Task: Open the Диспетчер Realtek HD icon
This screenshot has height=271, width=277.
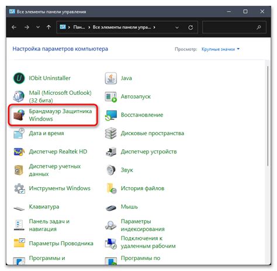Action: [19, 152]
